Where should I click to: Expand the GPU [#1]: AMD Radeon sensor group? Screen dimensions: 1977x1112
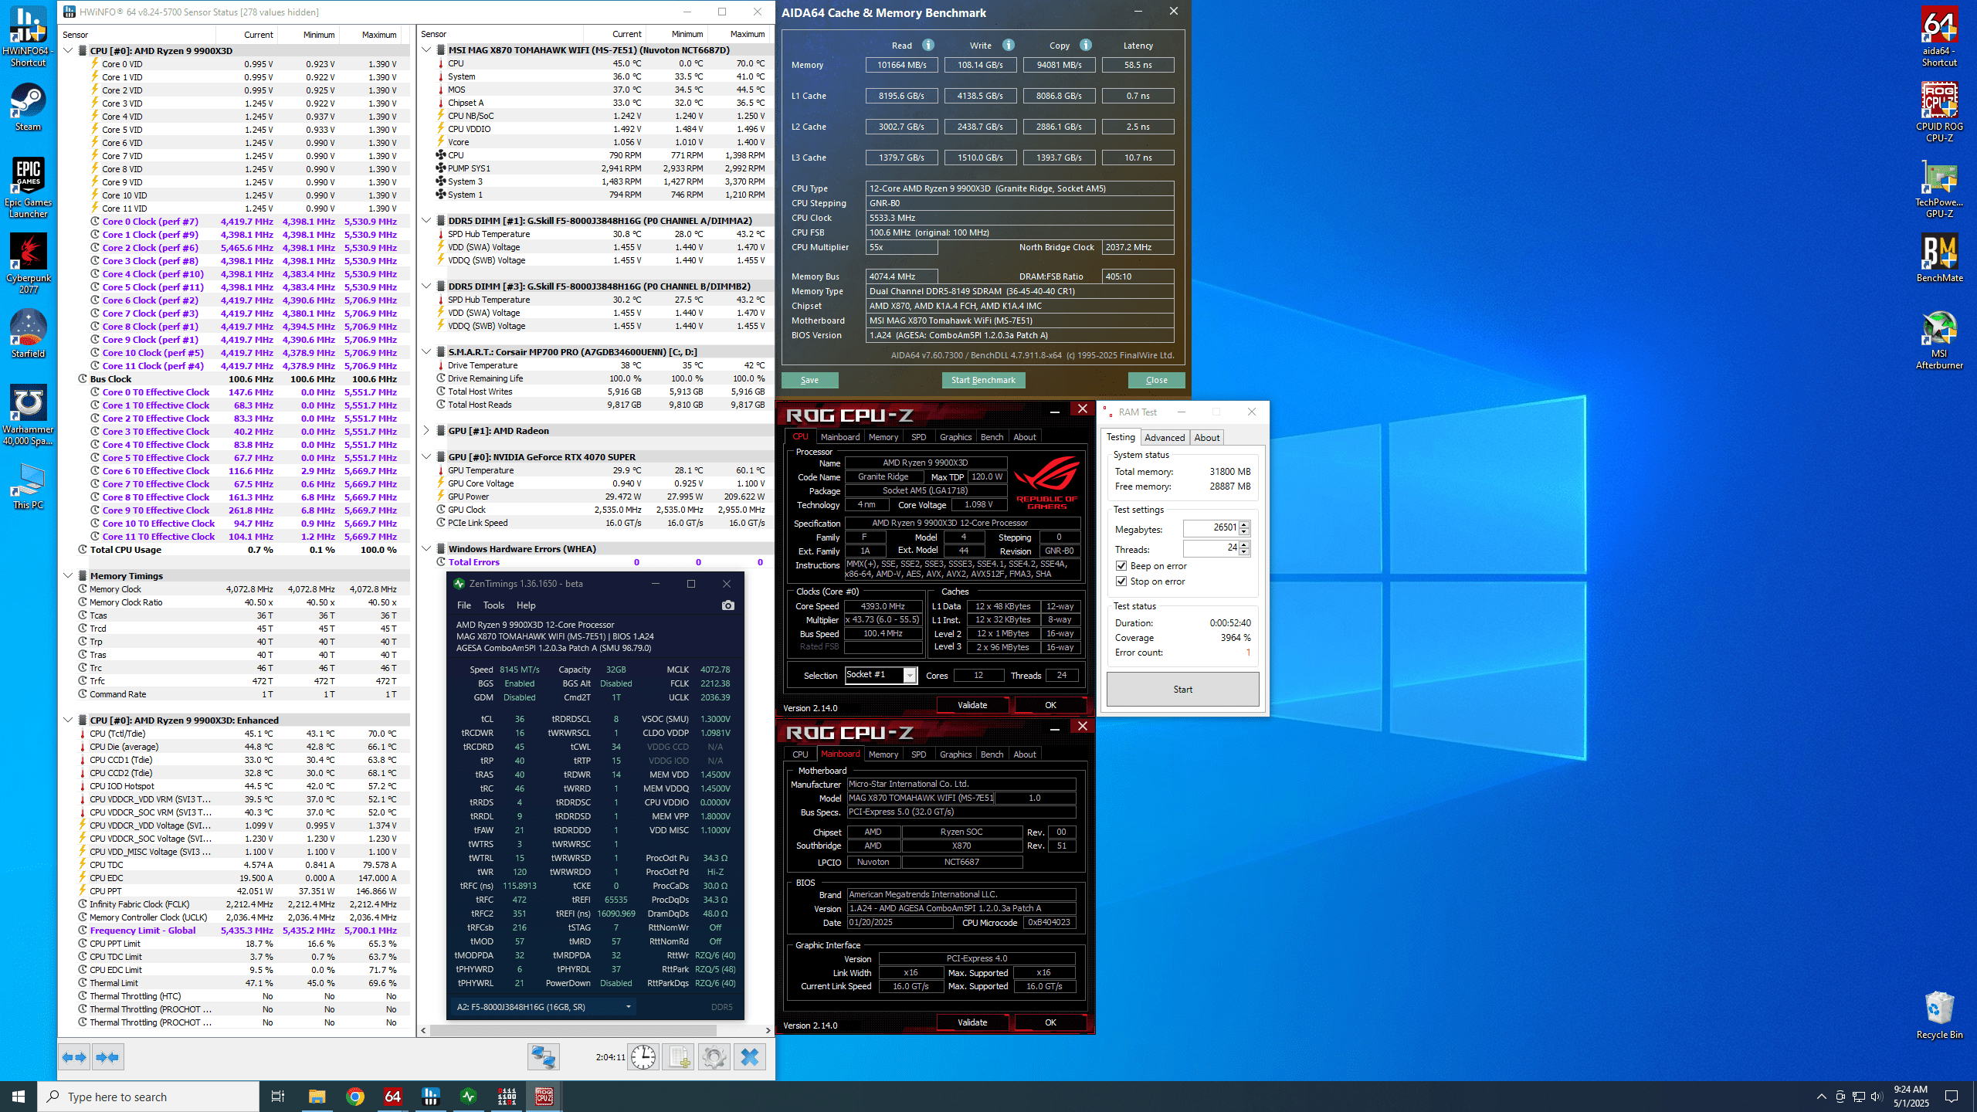click(426, 431)
